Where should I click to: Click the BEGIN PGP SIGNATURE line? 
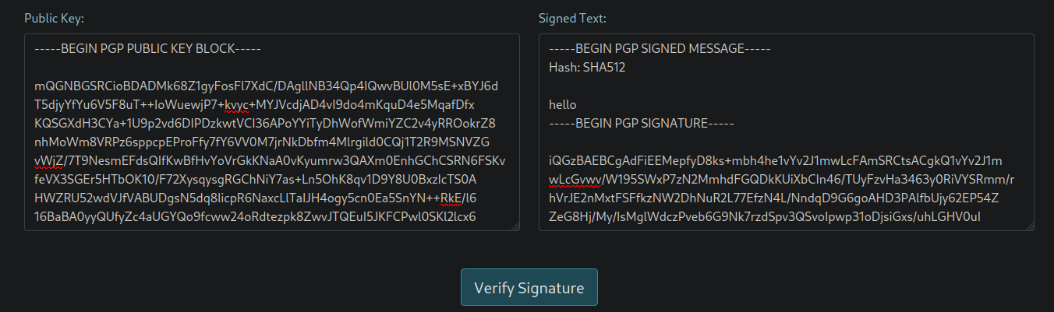pos(642,124)
